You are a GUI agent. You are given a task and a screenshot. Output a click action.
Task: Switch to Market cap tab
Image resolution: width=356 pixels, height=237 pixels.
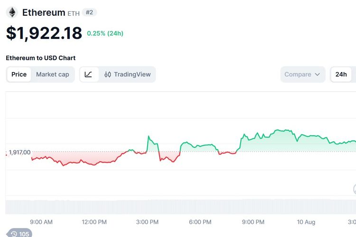click(x=52, y=74)
